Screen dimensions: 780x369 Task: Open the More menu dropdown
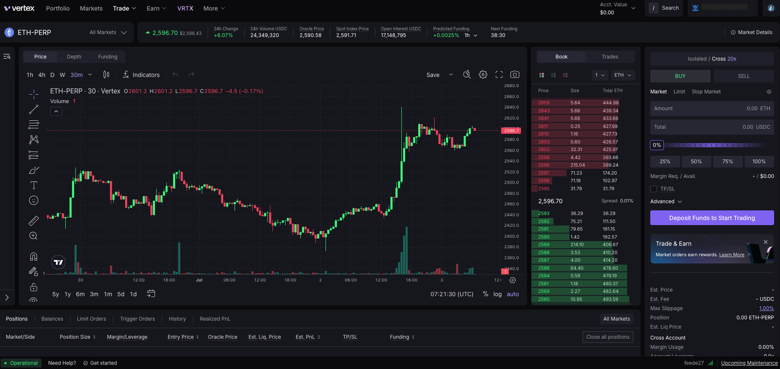coord(214,8)
